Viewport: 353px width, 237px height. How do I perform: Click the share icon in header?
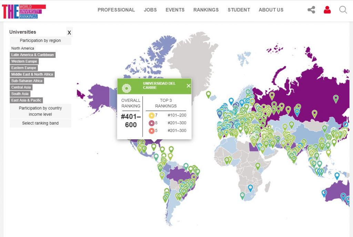click(311, 10)
